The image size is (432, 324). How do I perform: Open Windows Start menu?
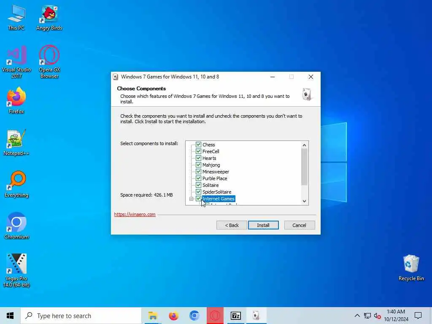pos(10,316)
